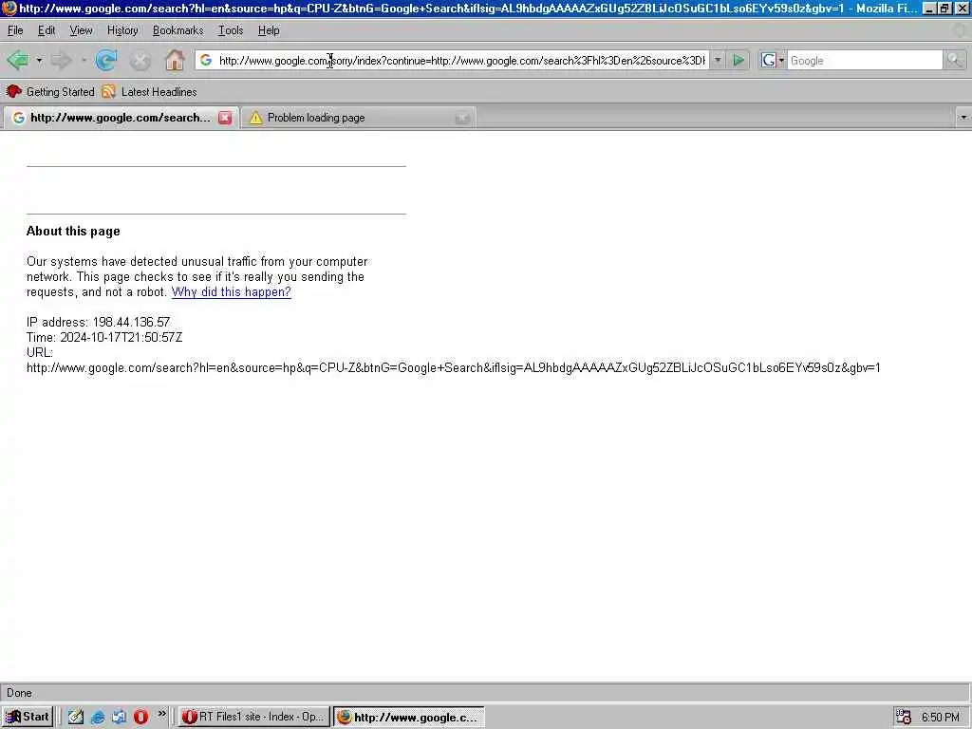Screen dimensions: 972x729
Task: Click the Google icon in the search bar
Action: (768, 60)
